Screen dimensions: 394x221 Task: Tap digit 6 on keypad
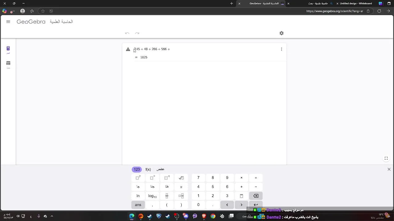(x=227, y=187)
